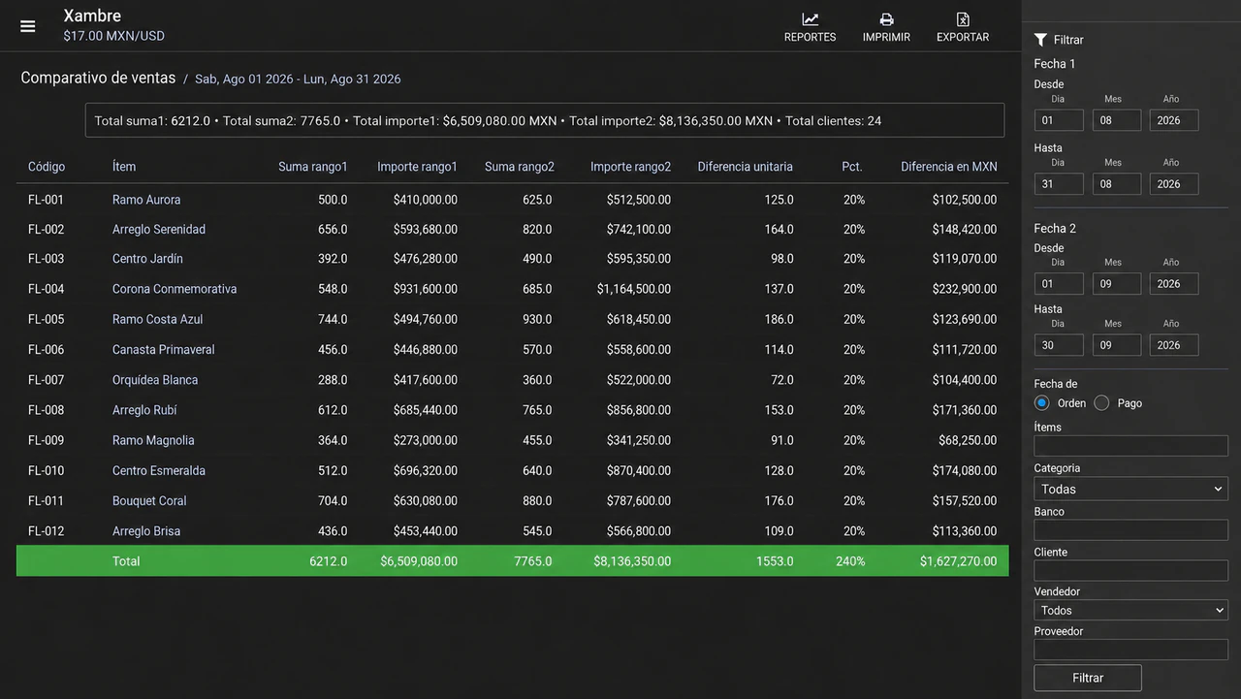Click the Fecha 2 Hasta day field
The image size is (1241, 699).
1059,345
